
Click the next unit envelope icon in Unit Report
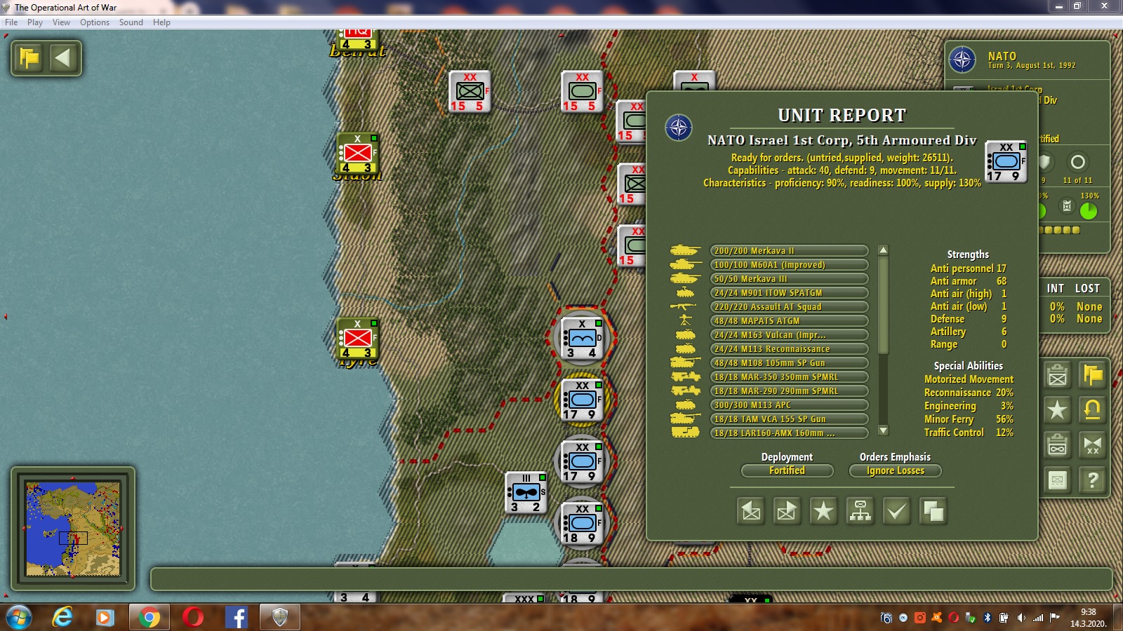coord(787,511)
